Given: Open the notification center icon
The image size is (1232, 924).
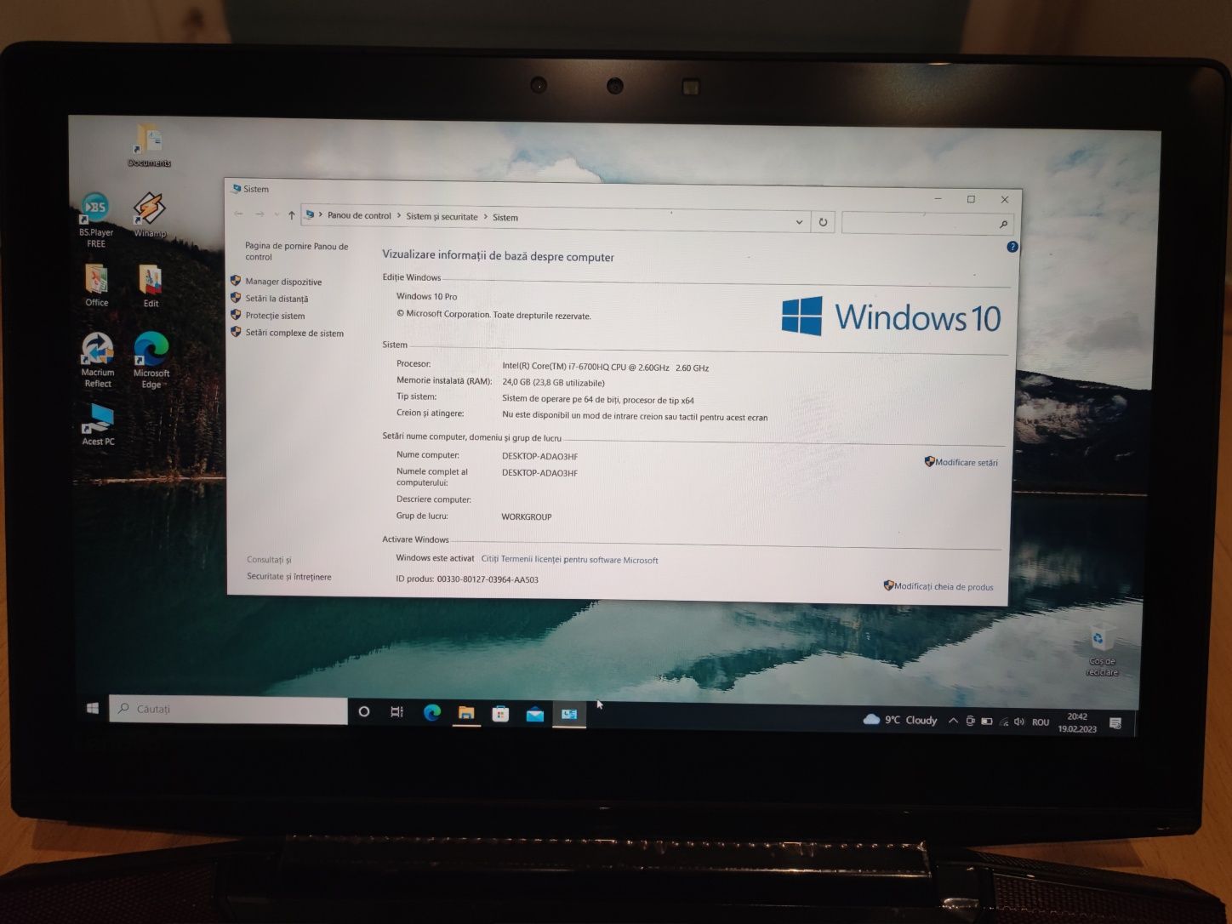Looking at the screenshot, I should click(x=1115, y=723).
